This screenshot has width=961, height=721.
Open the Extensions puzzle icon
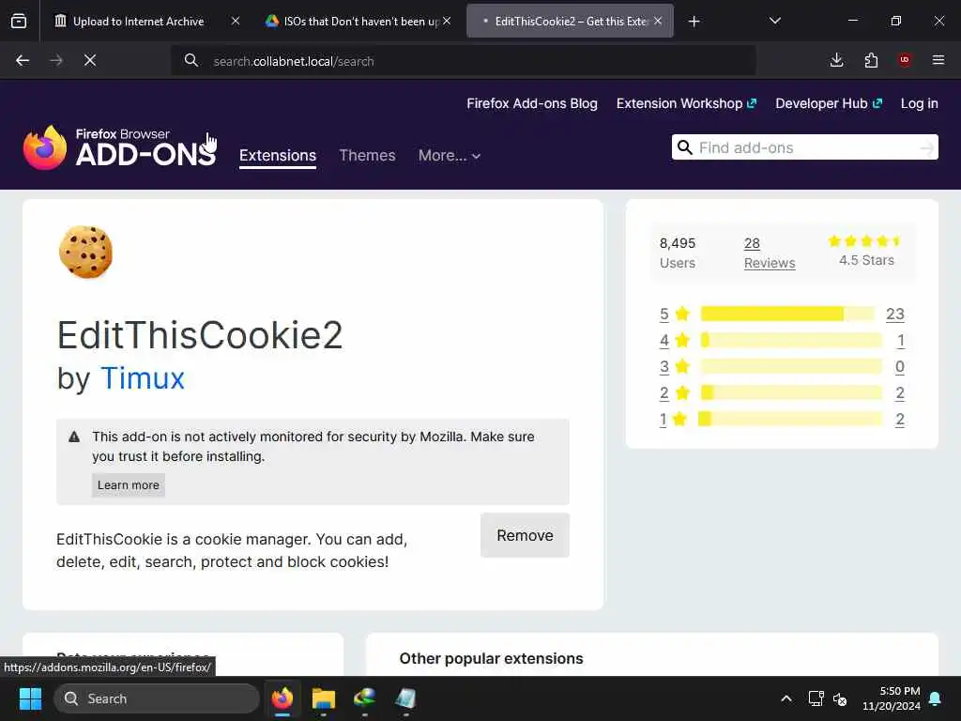[x=871, y=60]
